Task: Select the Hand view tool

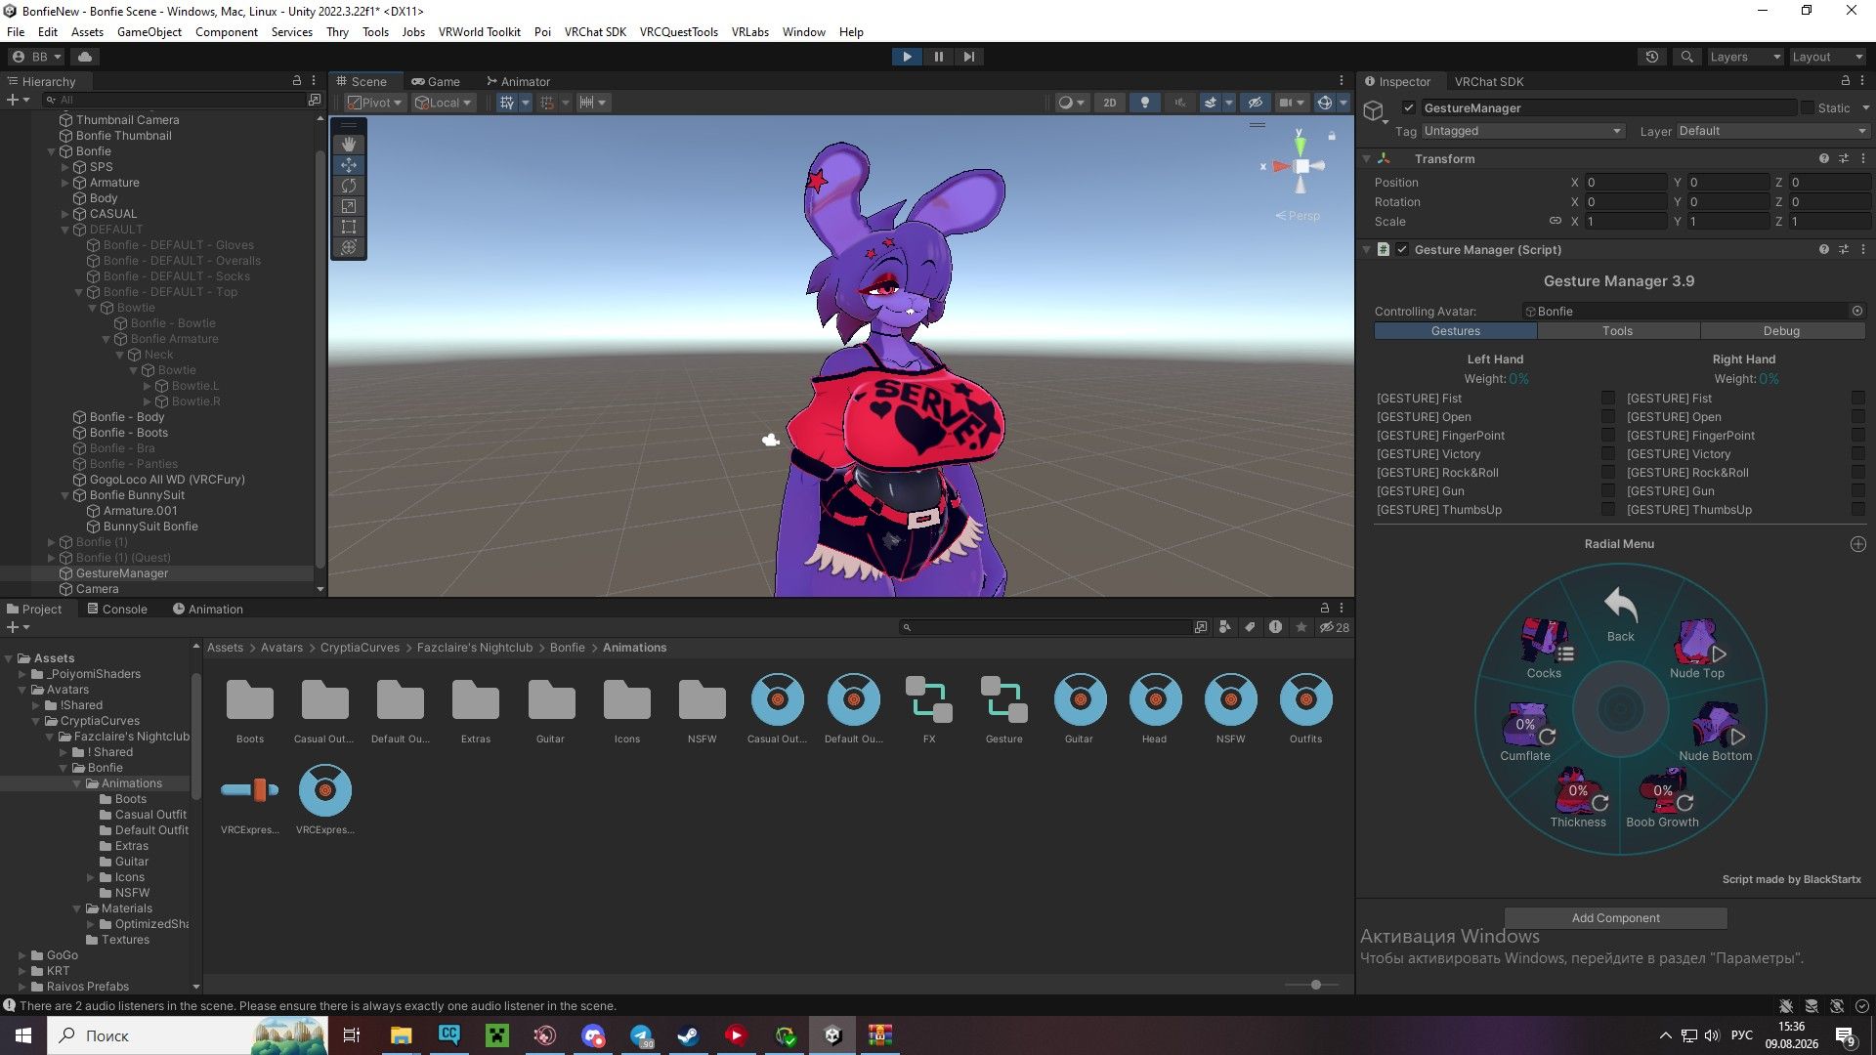Action: tap(349, 145)
